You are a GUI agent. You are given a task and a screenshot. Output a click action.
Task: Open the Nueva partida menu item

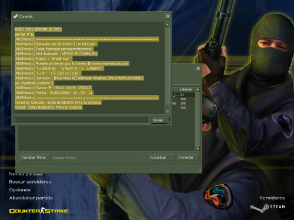(x=26, y=174)
